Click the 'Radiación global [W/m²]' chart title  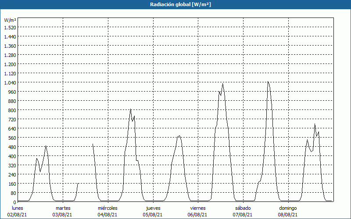[x=180, y=4]
